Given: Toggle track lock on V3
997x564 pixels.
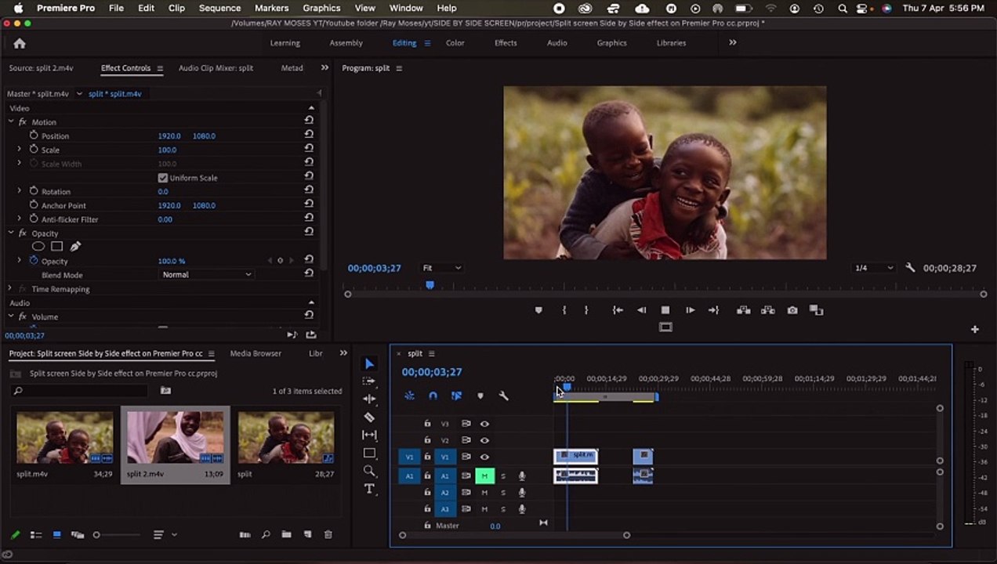Looking at the screenshot, I should tap(427, 424).
